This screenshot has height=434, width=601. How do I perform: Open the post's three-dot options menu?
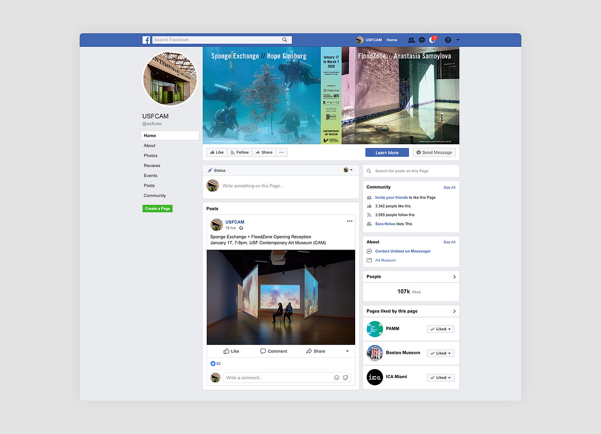click(349, 221)
